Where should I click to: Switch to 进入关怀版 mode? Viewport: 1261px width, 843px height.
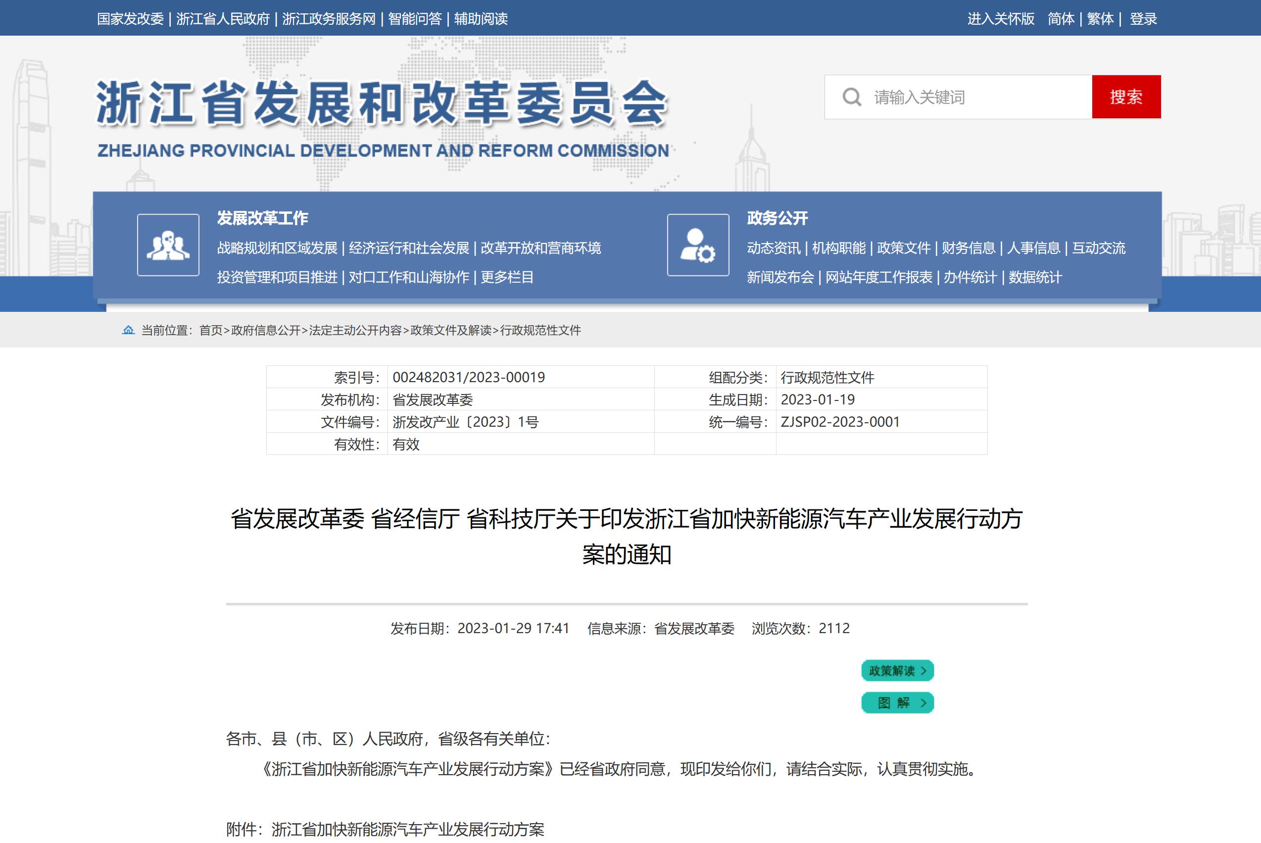[x=1001, y=19]
